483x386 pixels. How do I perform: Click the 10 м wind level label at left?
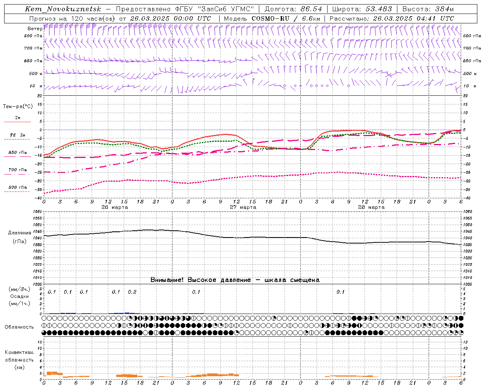(x=36, y=86)
